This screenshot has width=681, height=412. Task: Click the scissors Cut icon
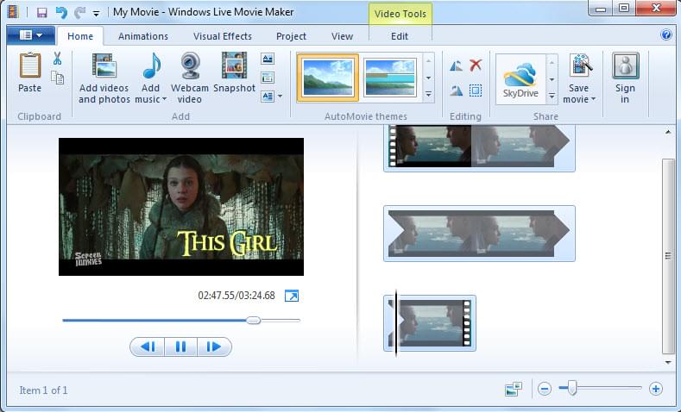click(57, 59)
